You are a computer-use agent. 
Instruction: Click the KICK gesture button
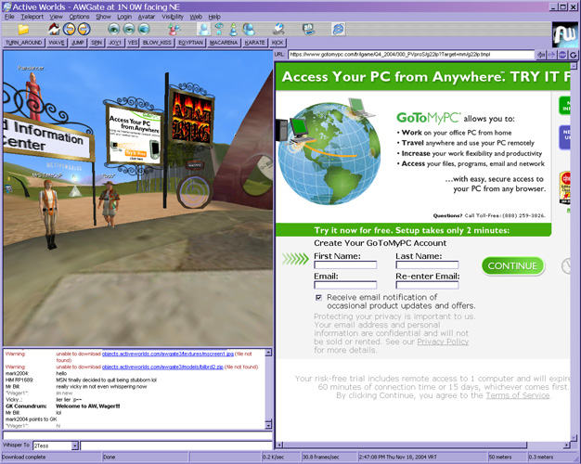[x=278, y=43]
